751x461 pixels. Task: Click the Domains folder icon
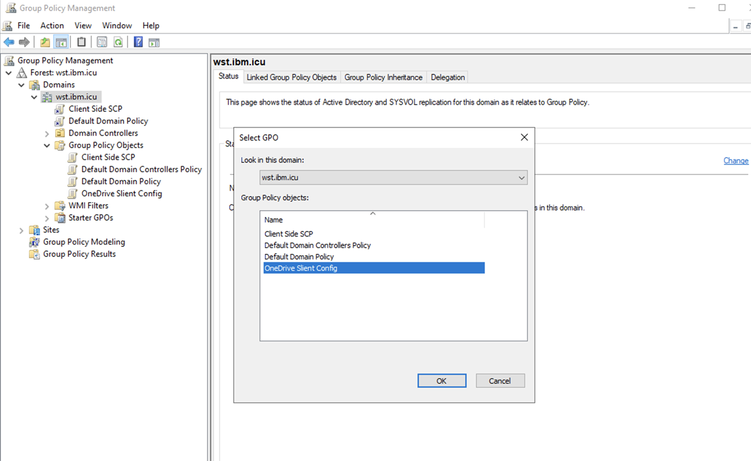[x=34, y=85]
